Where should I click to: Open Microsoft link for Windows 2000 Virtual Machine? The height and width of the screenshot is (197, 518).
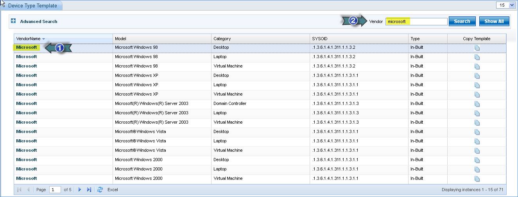pyautogui.click(x=27, y=178)
